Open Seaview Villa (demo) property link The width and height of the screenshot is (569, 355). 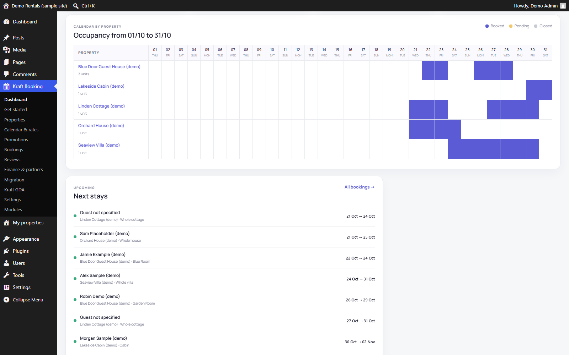[x=99, y=145]
